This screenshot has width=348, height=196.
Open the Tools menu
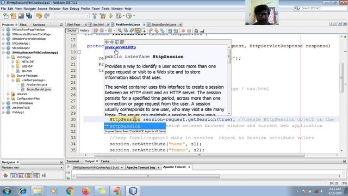pyautogui.click(x=105, y=9)
